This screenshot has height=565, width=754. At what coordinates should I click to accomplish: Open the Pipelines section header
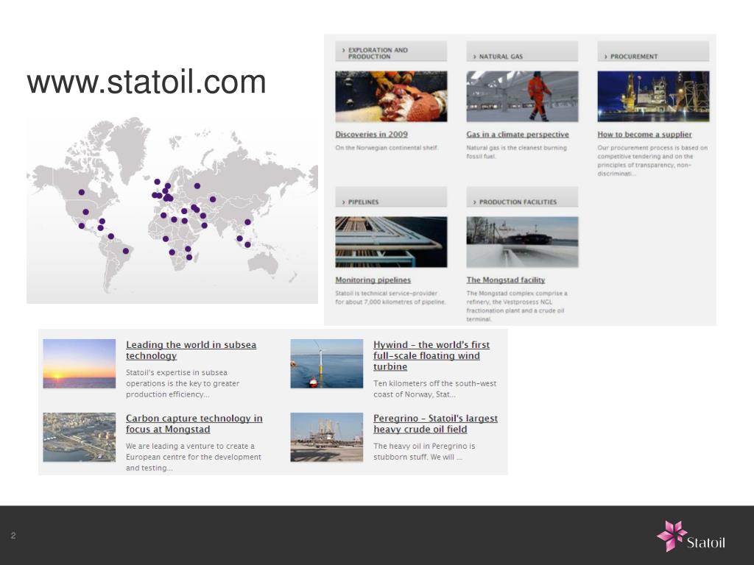[x=391, y=197]
